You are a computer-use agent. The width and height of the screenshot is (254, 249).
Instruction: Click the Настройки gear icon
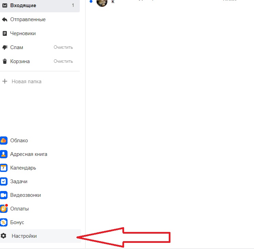3,236
